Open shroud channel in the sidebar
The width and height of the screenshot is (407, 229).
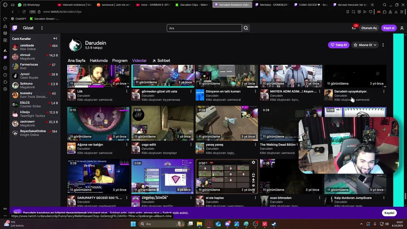pos(35,57)
